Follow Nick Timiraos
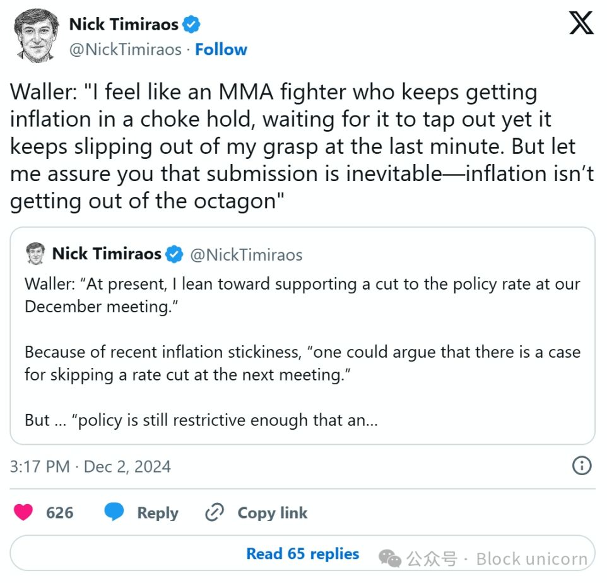The width and height of the screenshot is (607, 583). [x=221, y=49]
